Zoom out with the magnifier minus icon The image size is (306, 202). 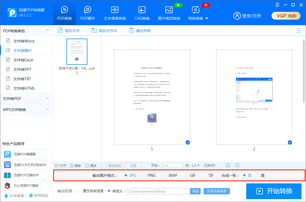point(237,165)
